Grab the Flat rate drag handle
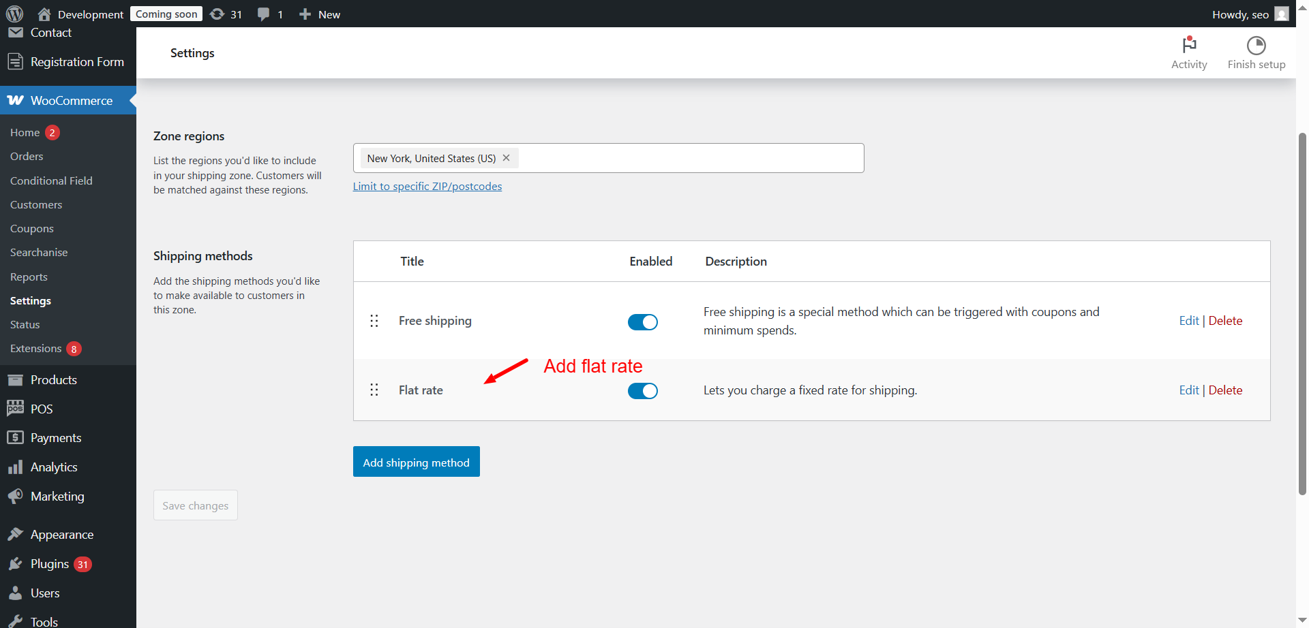This screenshot has width=1309, height=628. click(374, 390)
